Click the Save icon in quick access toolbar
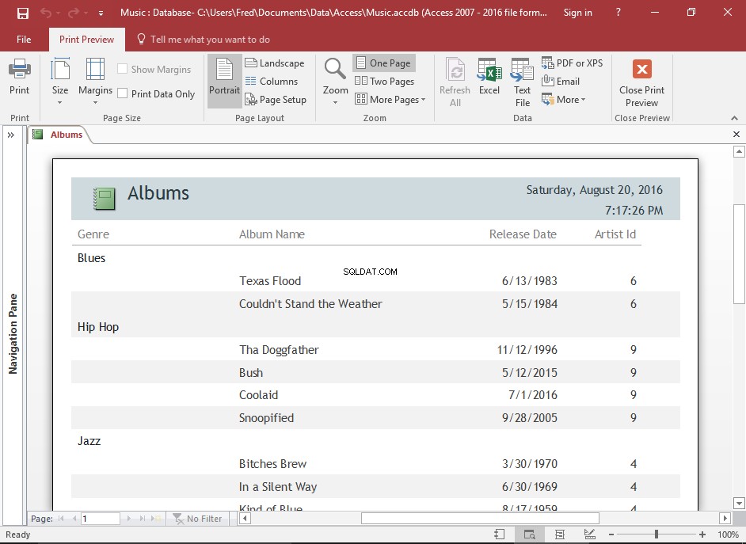746x544 pixels. pyautogui.click(x=22, y=13)
